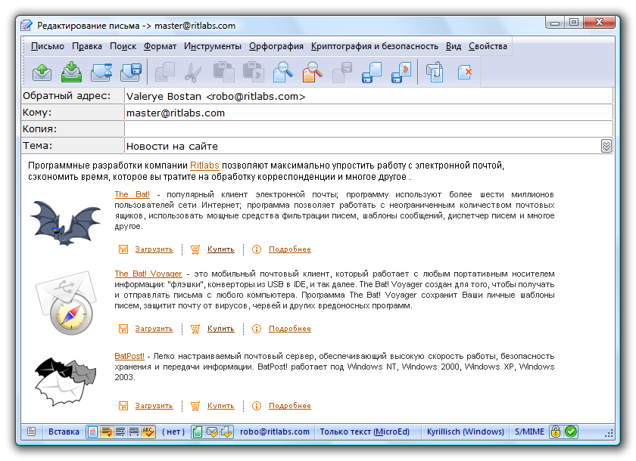Click the page with red X delete icon
636x461 pixels.
coord(465,73)
